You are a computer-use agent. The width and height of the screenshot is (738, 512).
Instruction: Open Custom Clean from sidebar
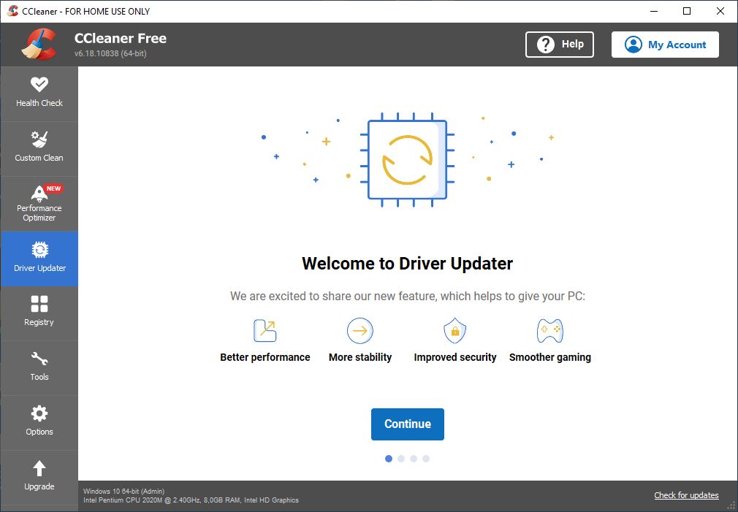[x=39, y=149]
